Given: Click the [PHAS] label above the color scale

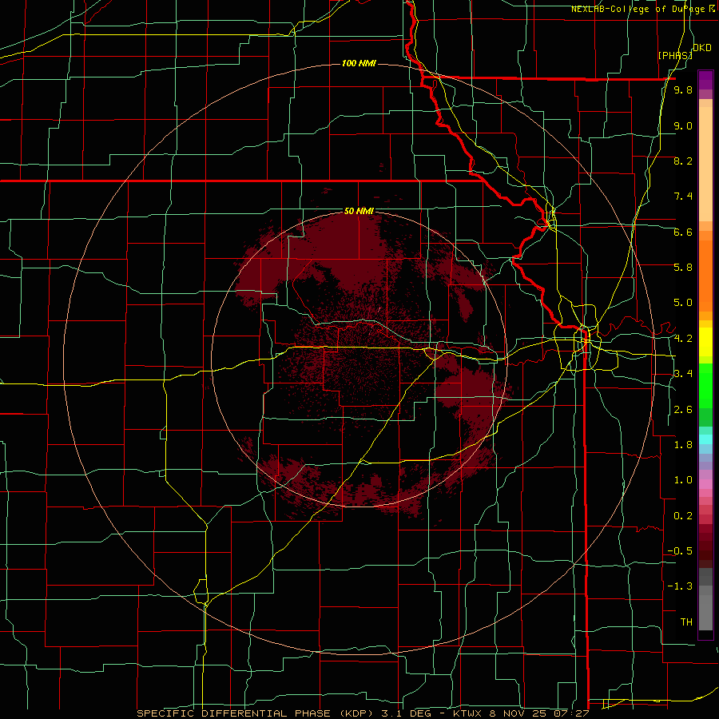Looking at the screenshot, I should point(675,55).
